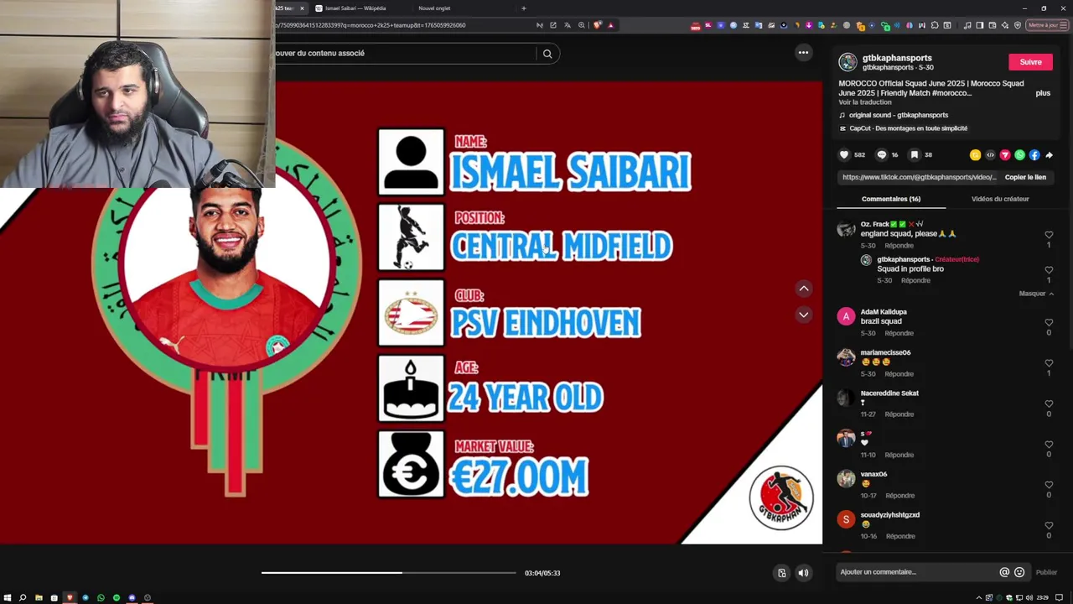Insert mention with @ icon
This screenshot has height=604, width=1073.
click(x=1004, y=572)
